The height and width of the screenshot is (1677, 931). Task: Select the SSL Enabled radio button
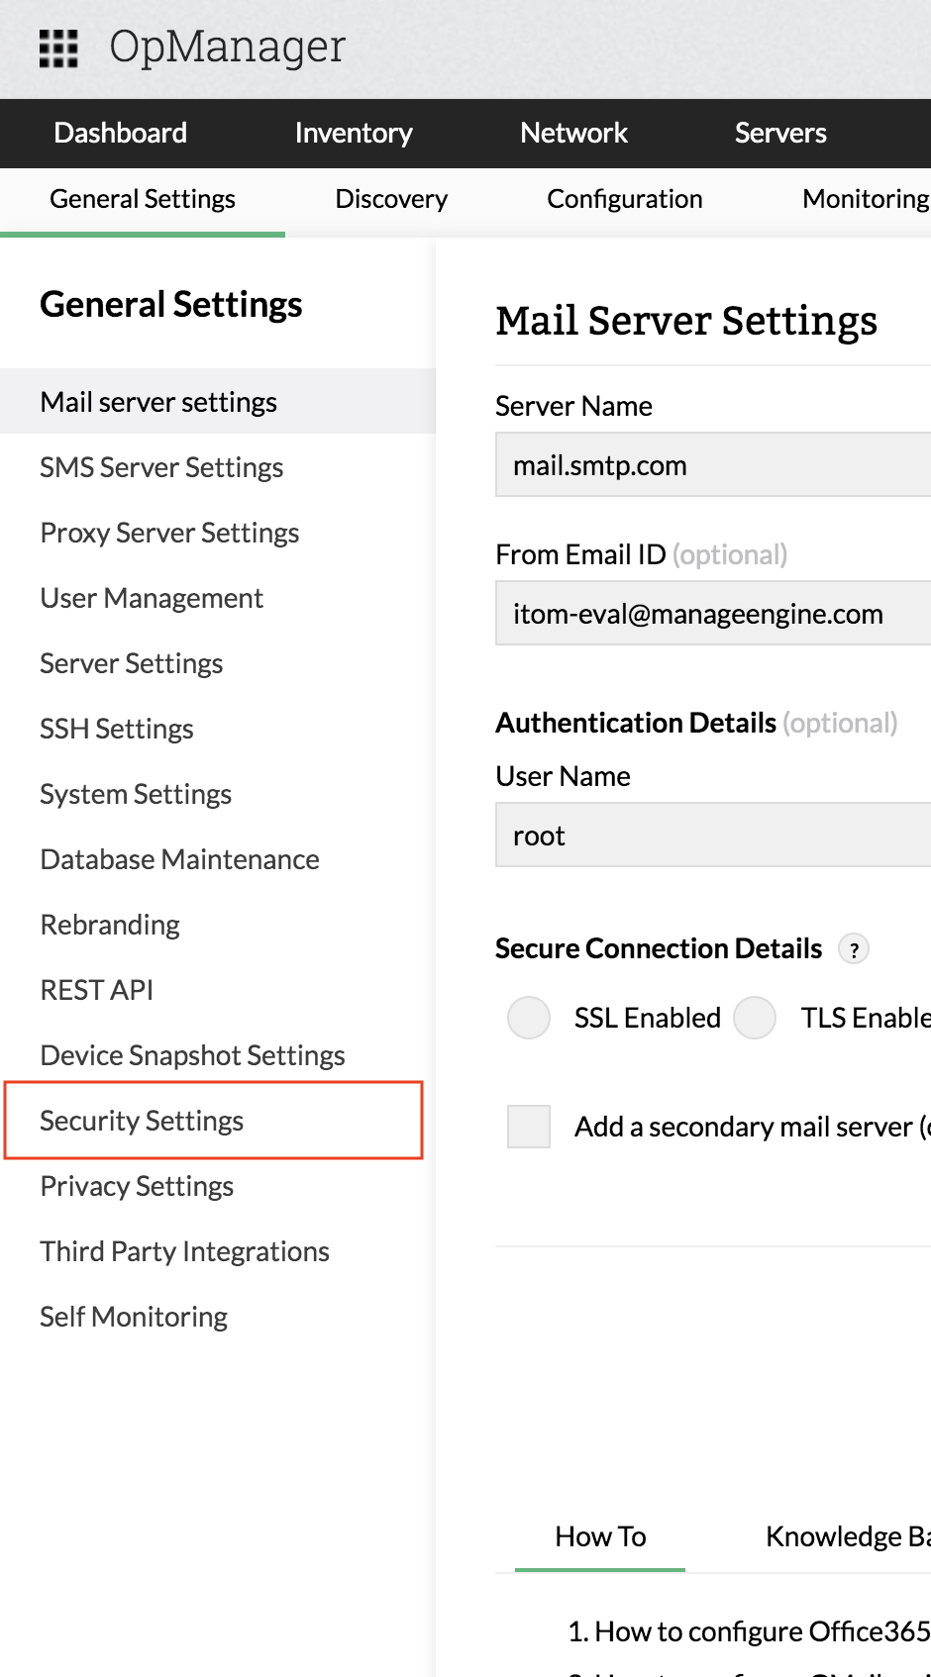(529, 1018)
